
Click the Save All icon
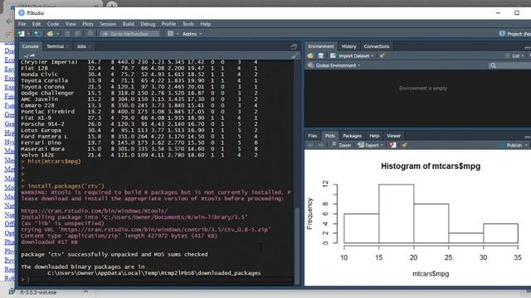click(77, 34)
